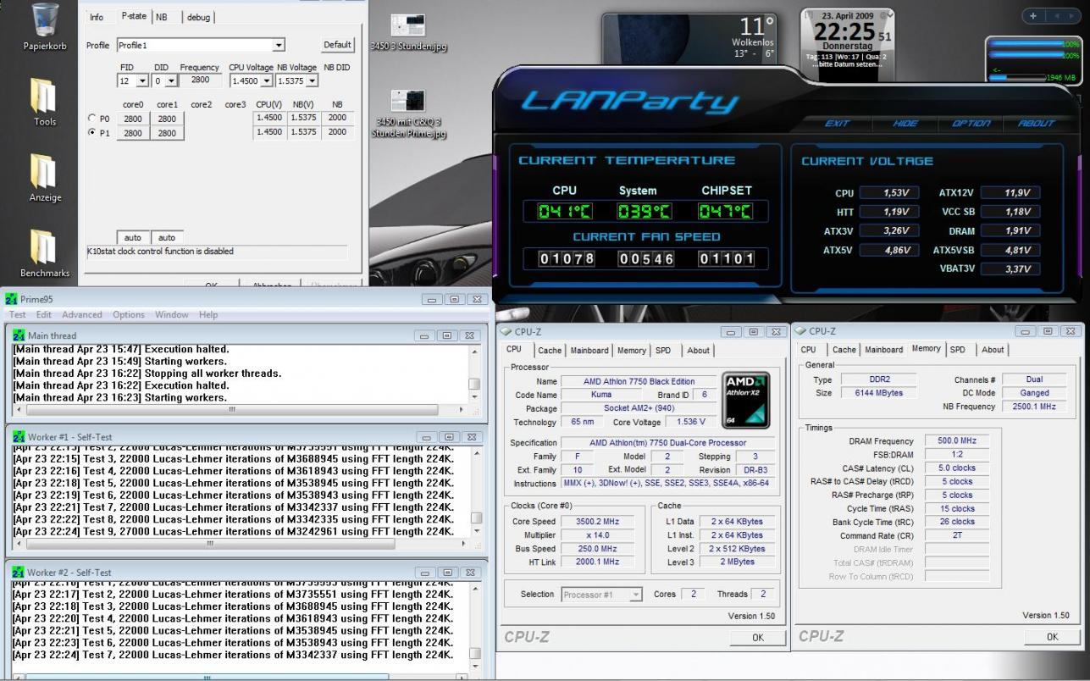Click the first auto button under core0
The height and width of the screenshot is (681, 1090).
coord(133,238)
